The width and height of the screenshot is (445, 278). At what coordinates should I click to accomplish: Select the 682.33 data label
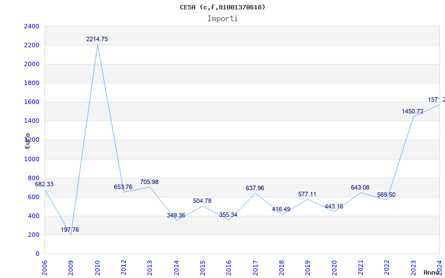click(x=44, y=184)
